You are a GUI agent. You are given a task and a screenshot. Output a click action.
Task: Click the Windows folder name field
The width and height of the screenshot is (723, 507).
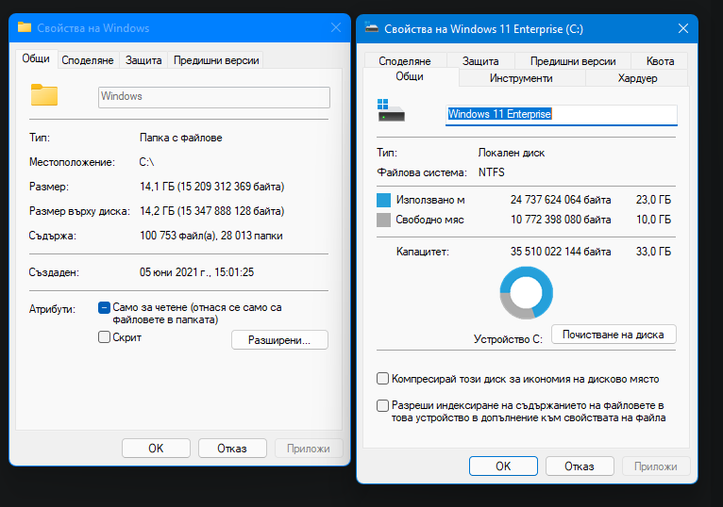(x=214, y=97)
